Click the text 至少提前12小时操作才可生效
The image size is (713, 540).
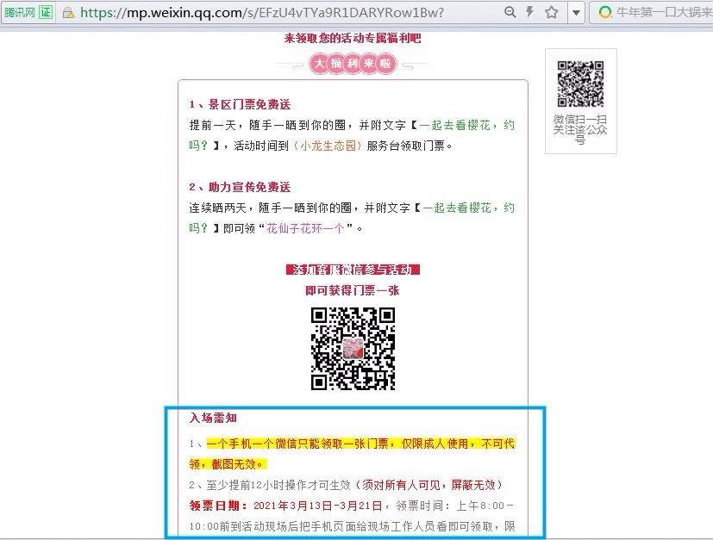[278, 485]
